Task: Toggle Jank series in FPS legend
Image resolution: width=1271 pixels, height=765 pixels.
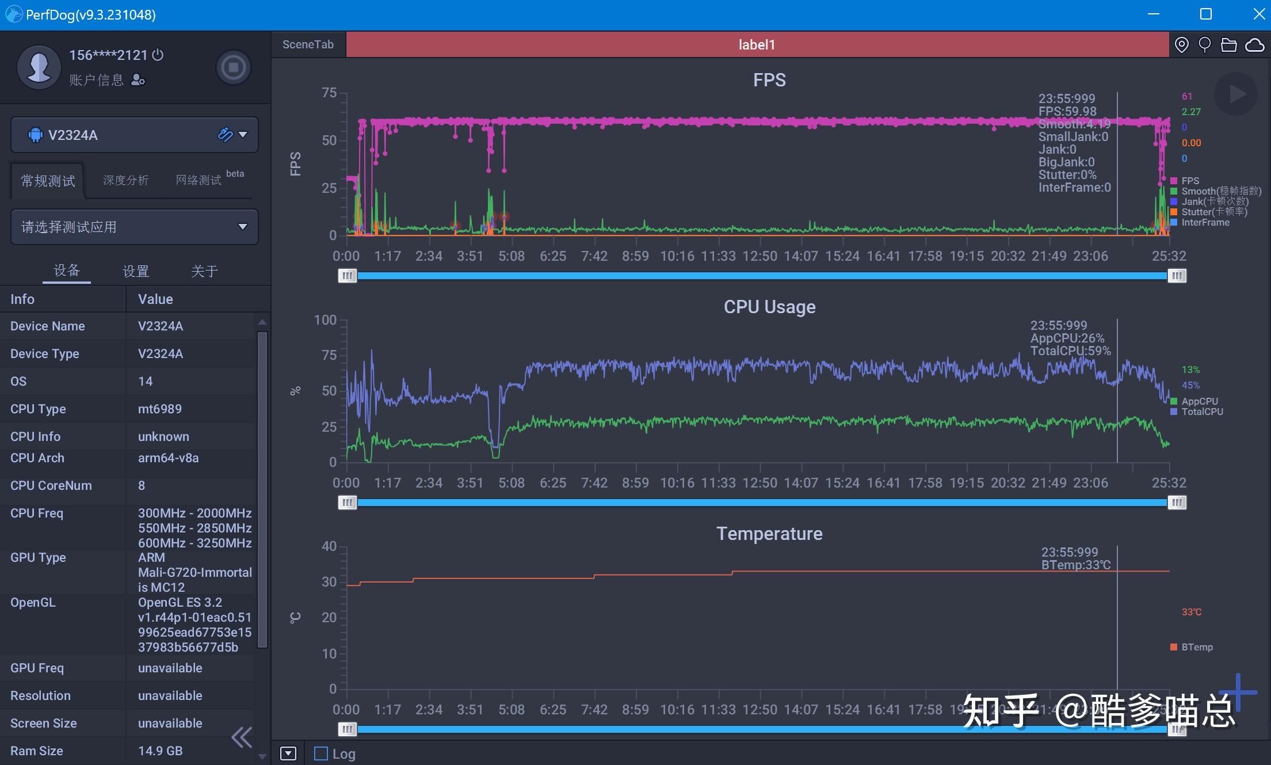Action: tap(1209, 201)
